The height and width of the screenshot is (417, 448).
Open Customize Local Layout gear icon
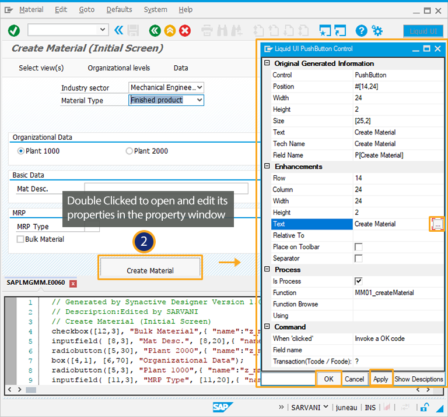pyautogui.click(x=377, y=30)
